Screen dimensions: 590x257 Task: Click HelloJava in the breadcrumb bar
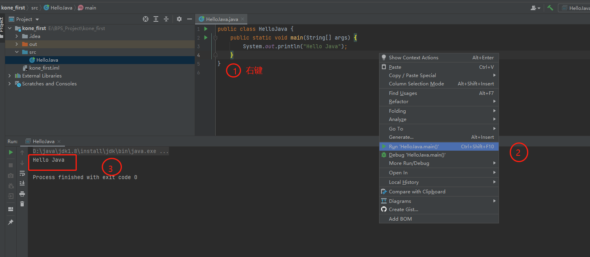click(58, 8)
